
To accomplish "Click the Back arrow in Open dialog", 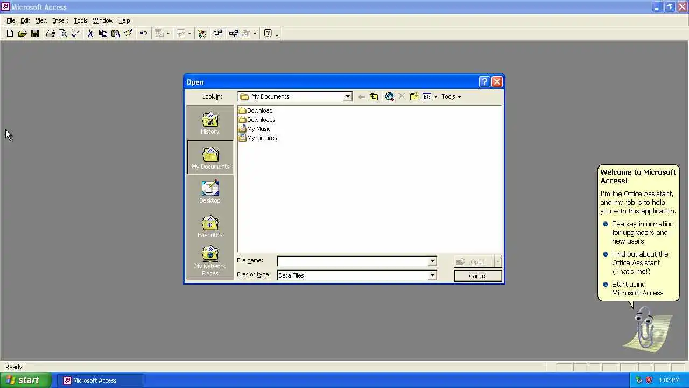I will [361, 96].
